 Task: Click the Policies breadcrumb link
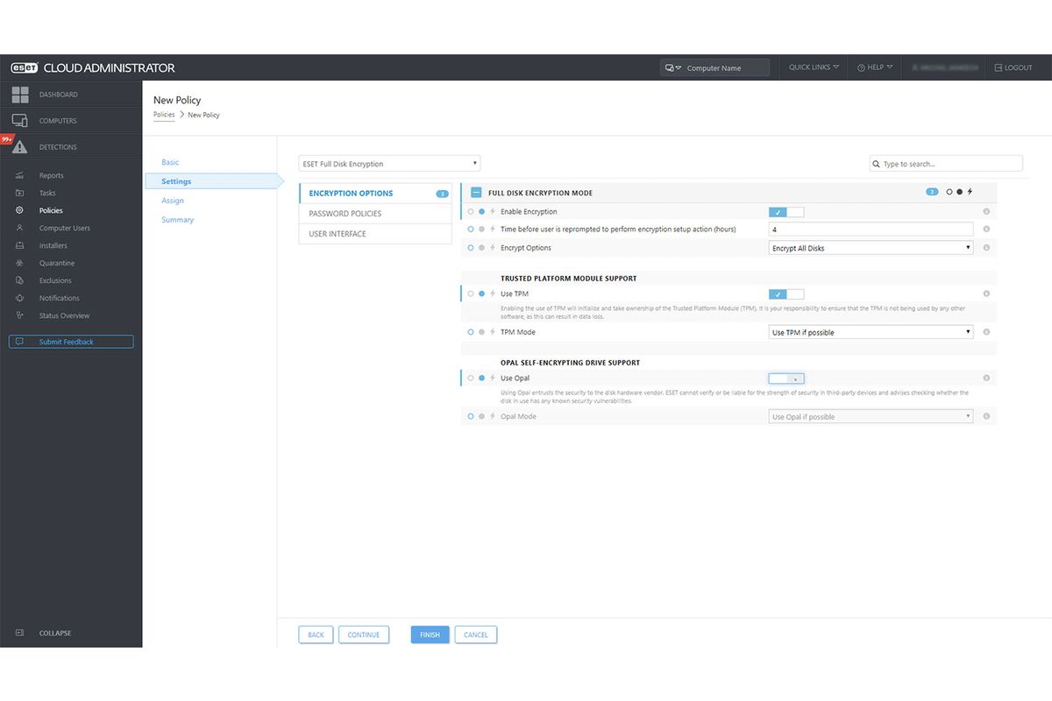coord(164,115)
